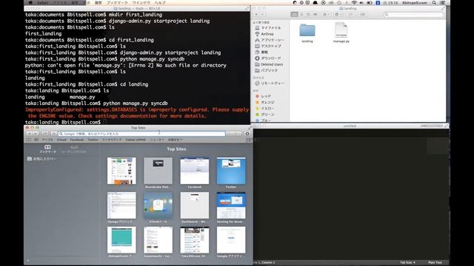Open デスクトップ in the Finder sidebar
The width and height of the screenshot is (474, 266).
click(268, 46)
